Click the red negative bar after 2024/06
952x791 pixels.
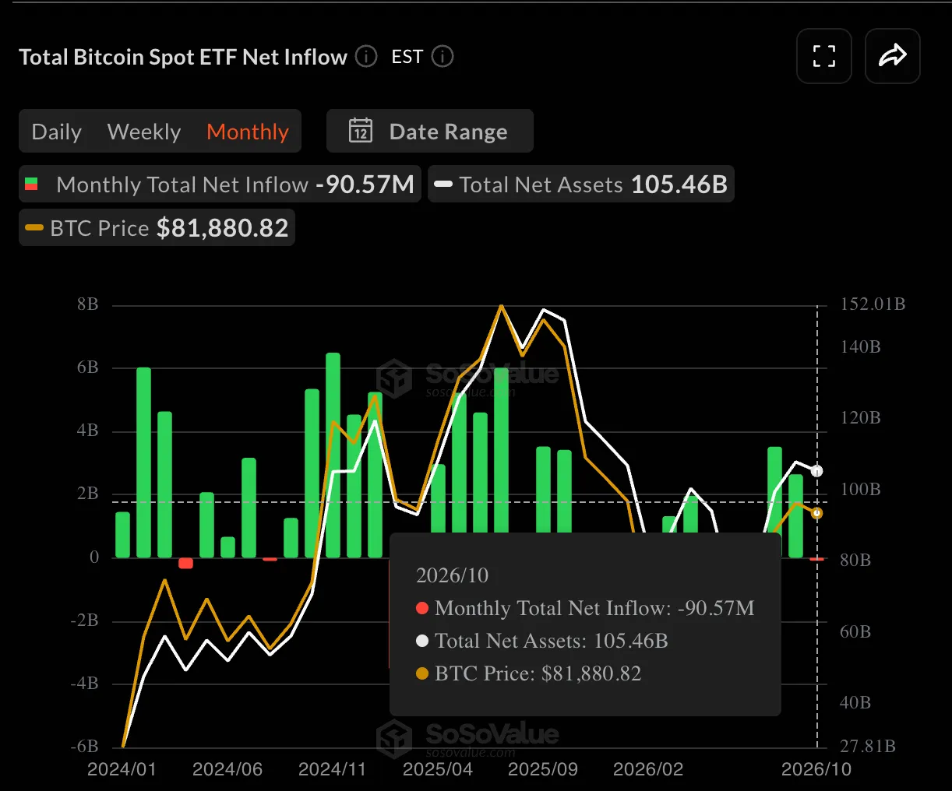(270, 559)
